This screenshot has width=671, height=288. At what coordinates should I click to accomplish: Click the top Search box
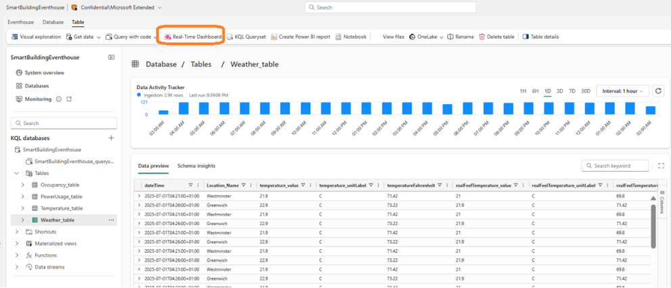(x=390, y=7)
